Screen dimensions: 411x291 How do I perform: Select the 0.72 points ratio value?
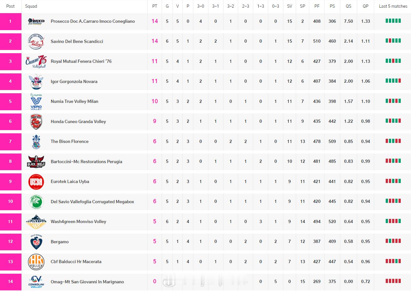pyautogui.click(x=366, y=282)
